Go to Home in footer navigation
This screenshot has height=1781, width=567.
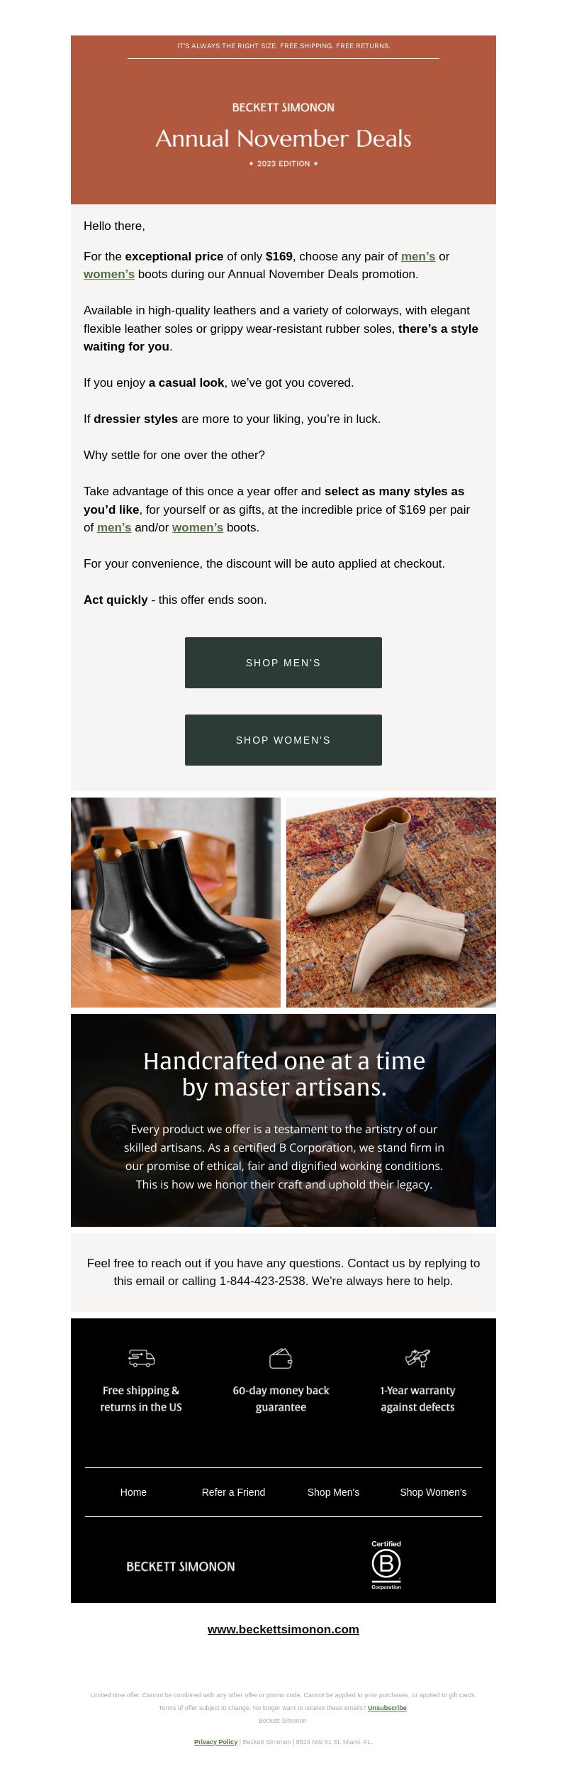[x=133, y=1492]
